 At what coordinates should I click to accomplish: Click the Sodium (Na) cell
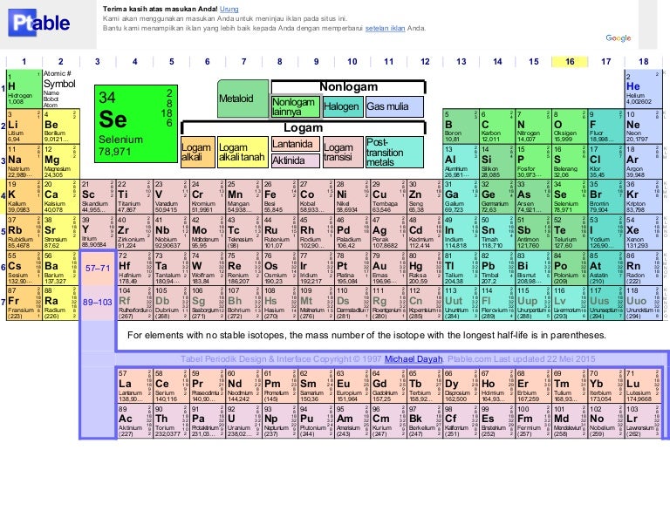click(x=24, y=162)
